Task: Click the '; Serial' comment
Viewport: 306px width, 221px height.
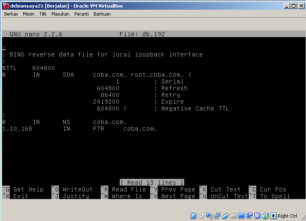Action: (169, 81)
